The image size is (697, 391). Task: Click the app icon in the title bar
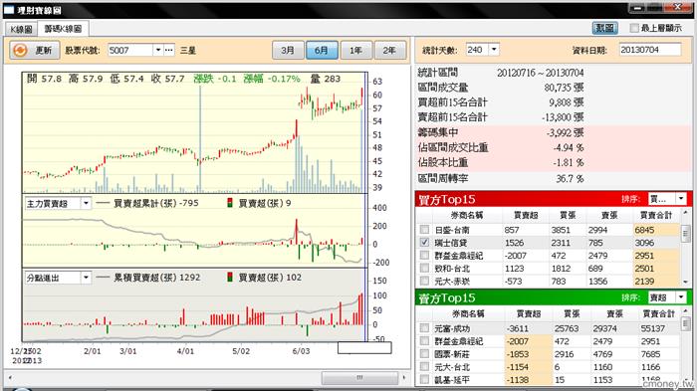9,9
